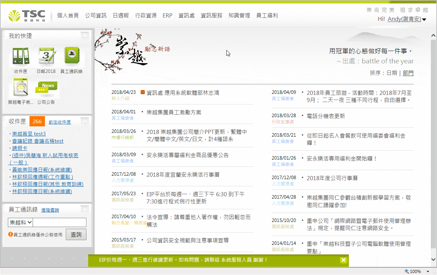Click the TSC company logo
437x275 pixels.
click(27, 15)
